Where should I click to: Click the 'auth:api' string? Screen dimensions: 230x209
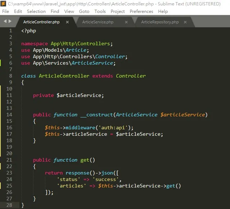click(x=113, y=127)
